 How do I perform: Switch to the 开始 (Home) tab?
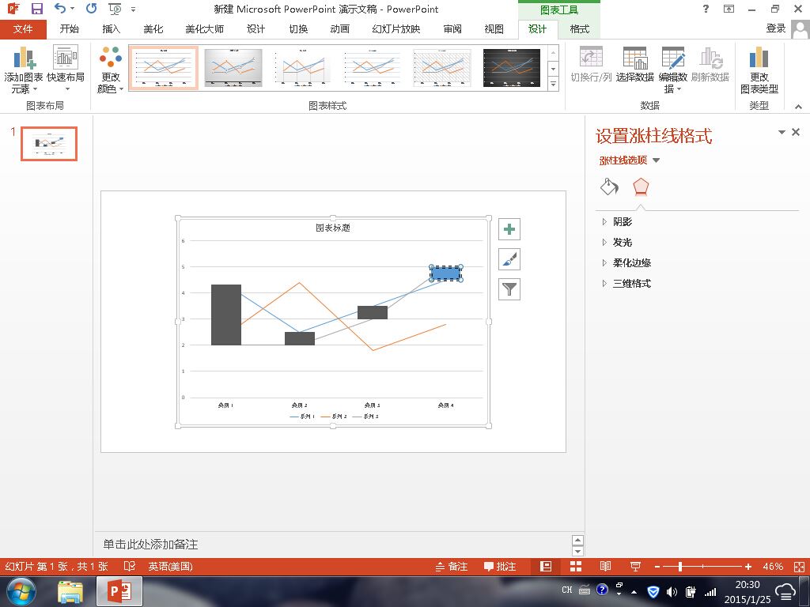[x=70, y=29]
